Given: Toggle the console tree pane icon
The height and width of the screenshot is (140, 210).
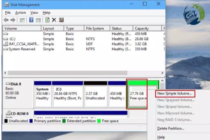Looking at the screenshot, I should [22, 20].
